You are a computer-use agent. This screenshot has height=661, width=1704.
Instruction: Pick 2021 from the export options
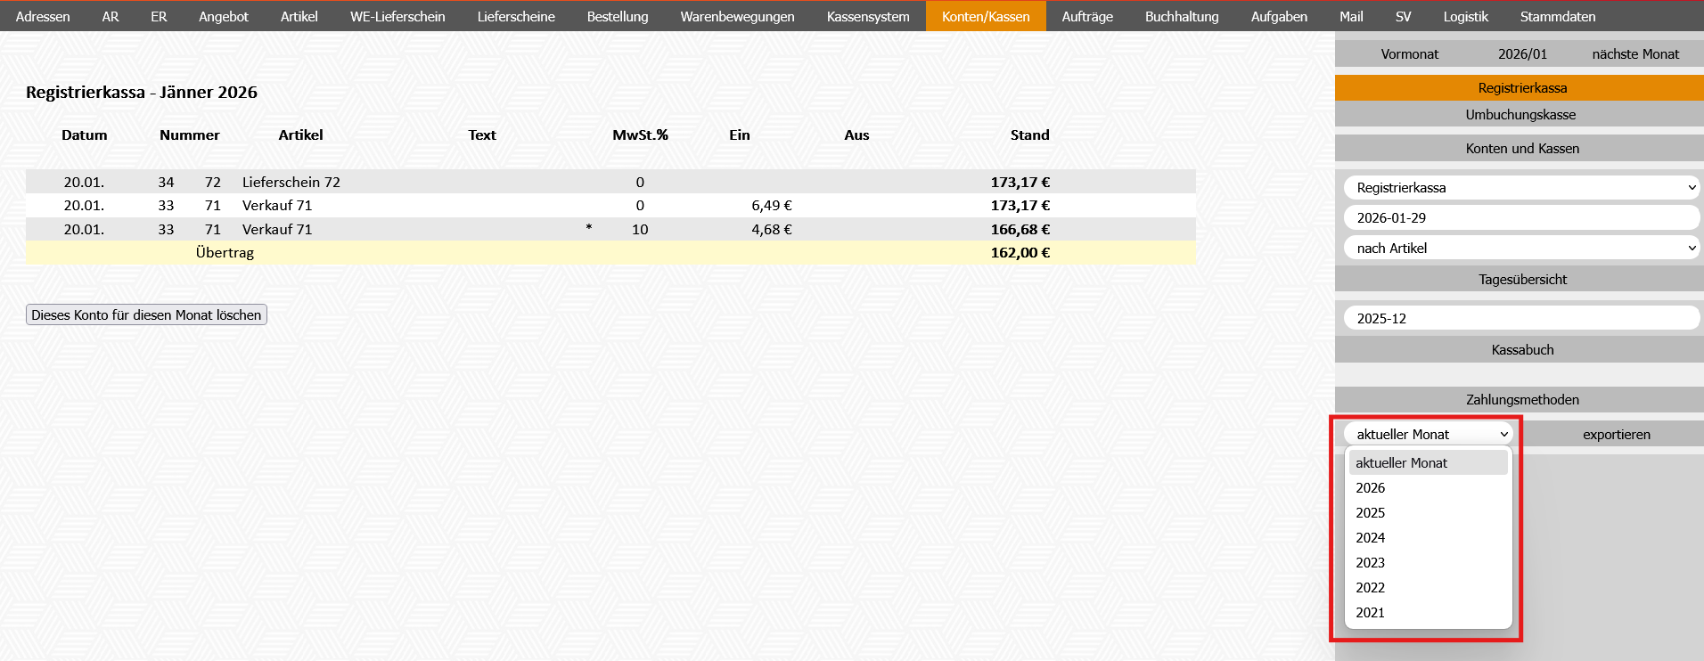pos(1371,613)
